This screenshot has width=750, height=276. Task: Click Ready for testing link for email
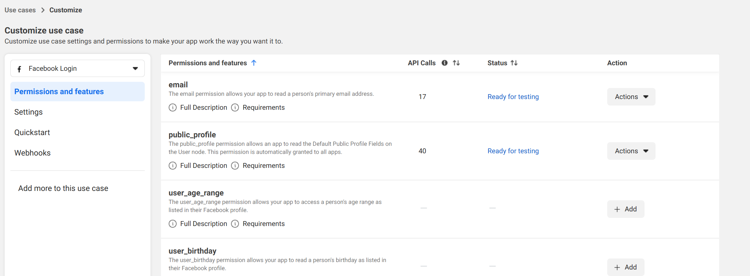pyautogui.click(x=513, y=97)
